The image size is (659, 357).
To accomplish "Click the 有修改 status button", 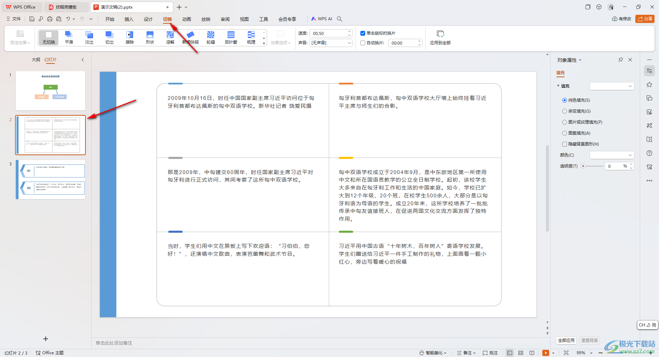I will [622, 19].
